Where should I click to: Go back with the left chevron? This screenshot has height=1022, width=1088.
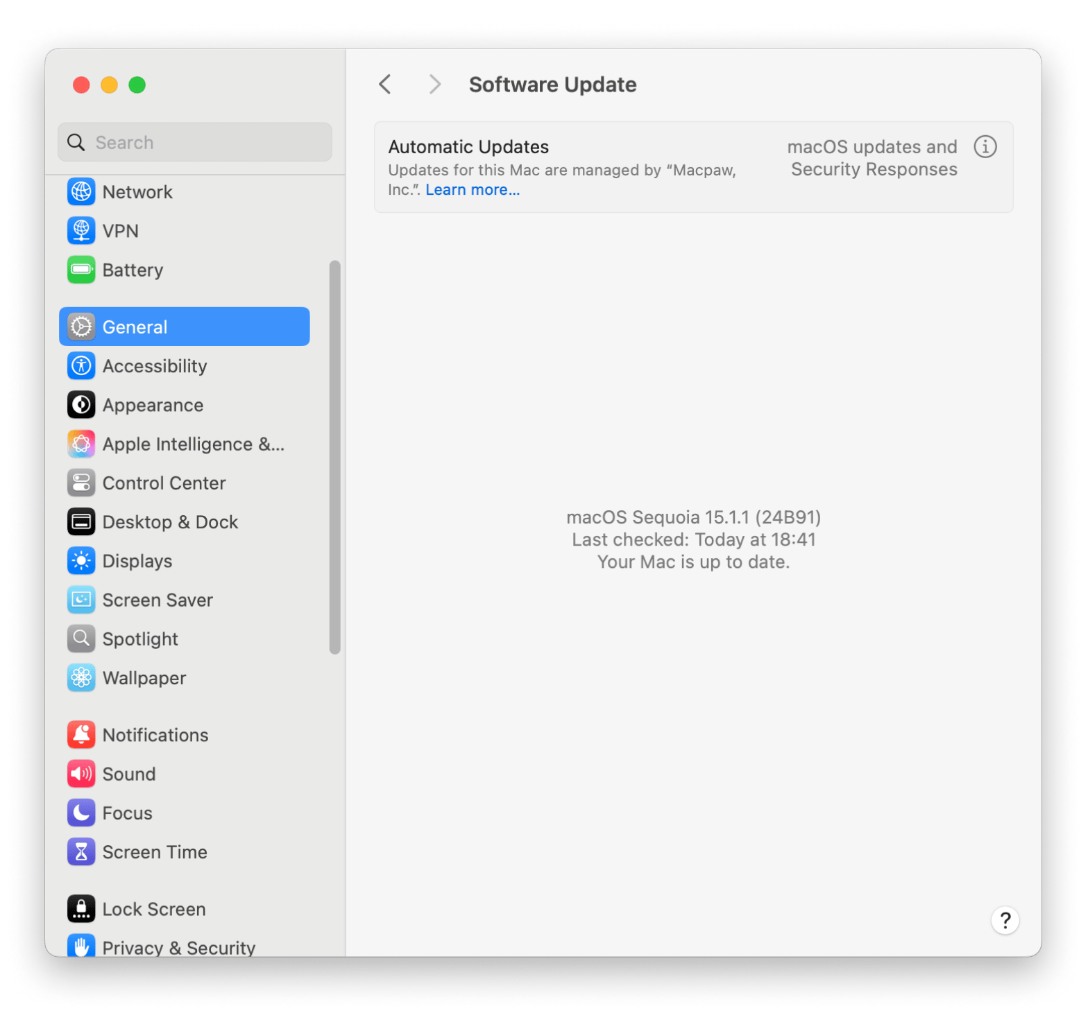click(385, 84)
